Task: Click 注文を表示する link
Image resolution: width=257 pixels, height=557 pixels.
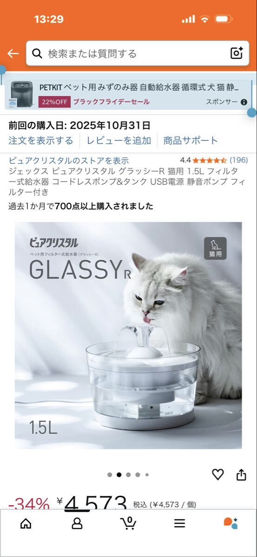Action: point(41,141)
